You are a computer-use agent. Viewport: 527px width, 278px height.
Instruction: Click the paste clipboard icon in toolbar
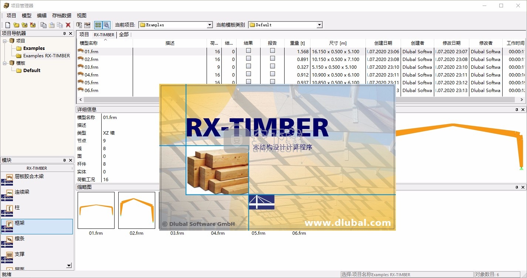pos(52,25)
